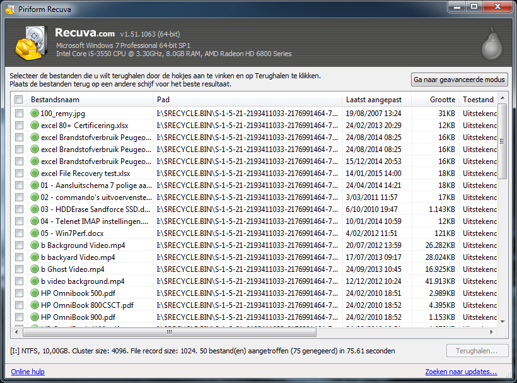517x383 pixels.
Task: Click the Recuva title bar icon
Action: coord(10,9)
